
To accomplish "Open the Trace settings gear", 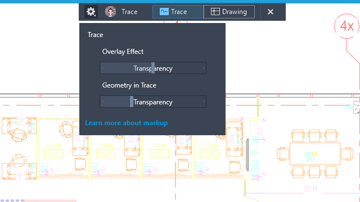I will 91,12.
